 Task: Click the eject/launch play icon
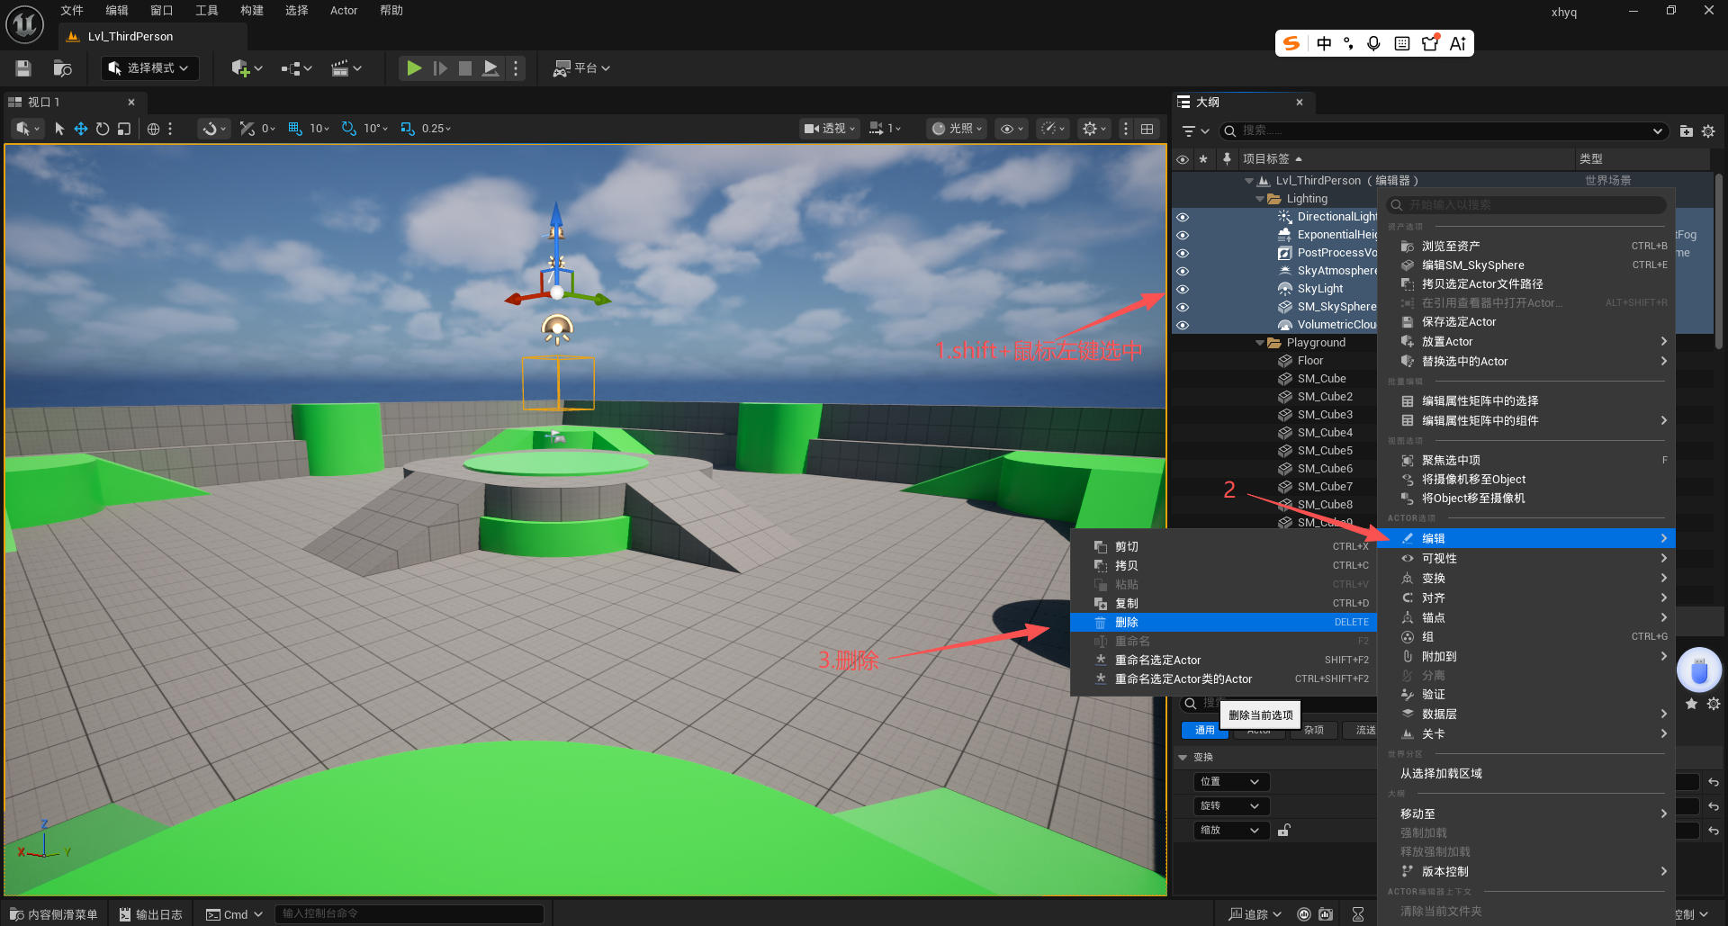[x=490, y=68]
